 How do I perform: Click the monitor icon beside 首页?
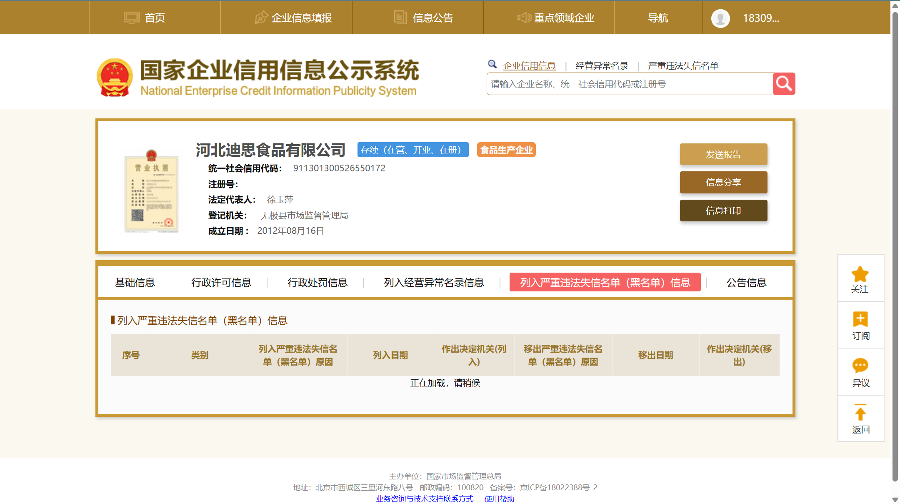pos(131,18)
